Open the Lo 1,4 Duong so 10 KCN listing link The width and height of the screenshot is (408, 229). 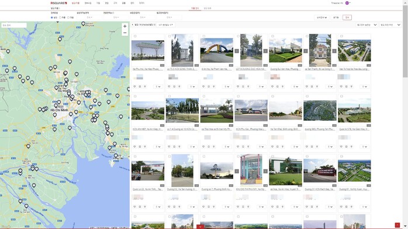point(182,129)
